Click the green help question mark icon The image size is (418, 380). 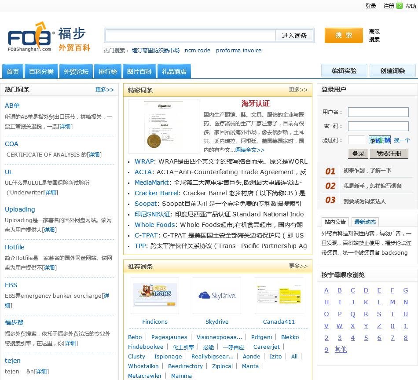[x=400, y=6]
